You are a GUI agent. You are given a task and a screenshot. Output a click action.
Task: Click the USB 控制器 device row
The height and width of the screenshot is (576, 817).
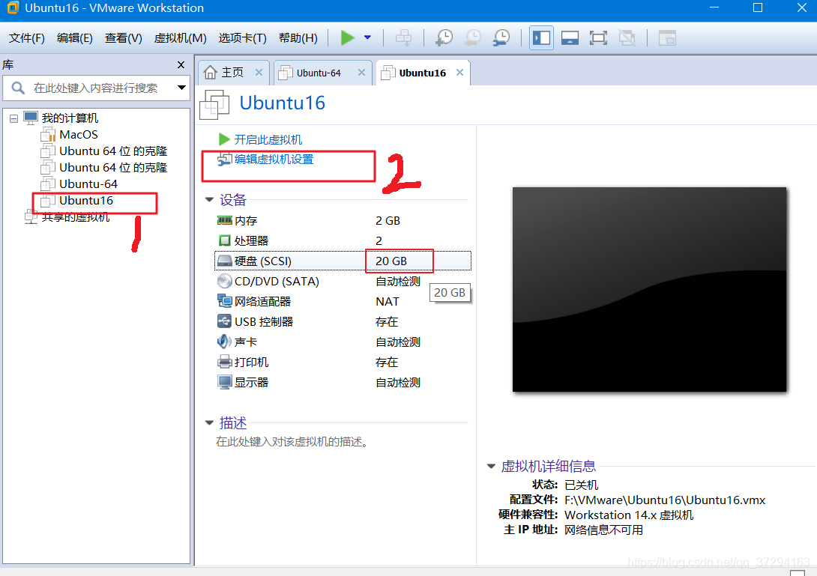tap(343, 322)
